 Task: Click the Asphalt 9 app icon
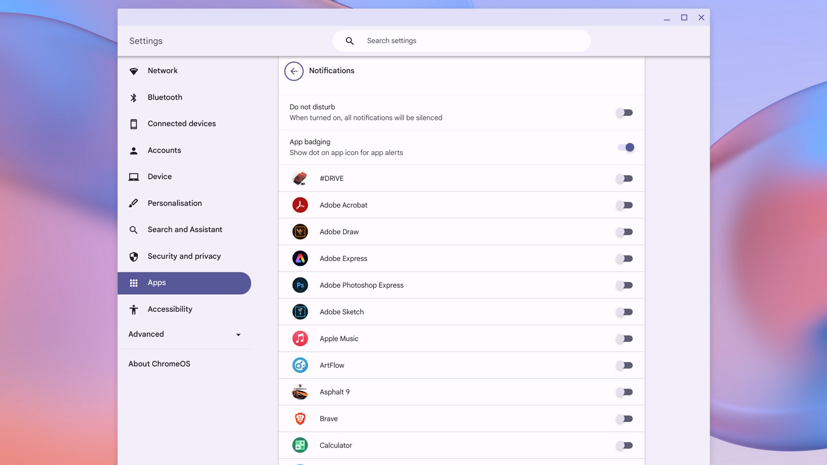299,392
